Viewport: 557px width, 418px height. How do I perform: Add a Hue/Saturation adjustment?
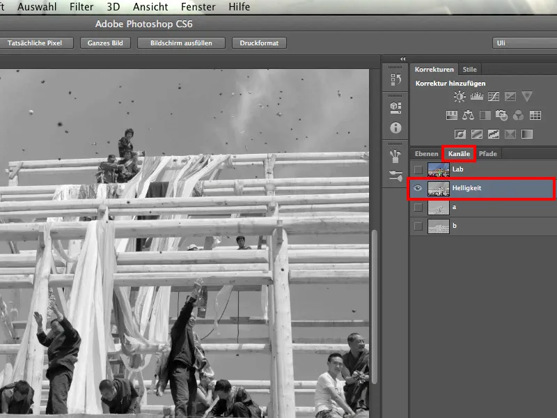(451, 115)
